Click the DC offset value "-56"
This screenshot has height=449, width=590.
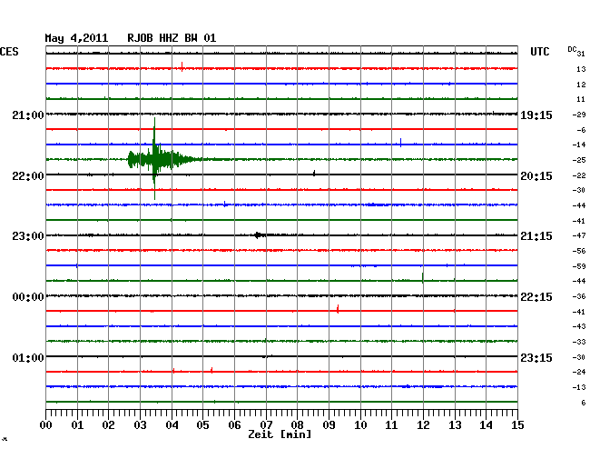point(579,251)
